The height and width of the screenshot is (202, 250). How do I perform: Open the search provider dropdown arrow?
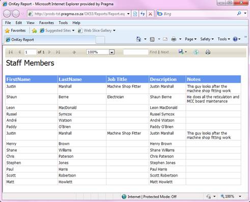click(245, 13)
